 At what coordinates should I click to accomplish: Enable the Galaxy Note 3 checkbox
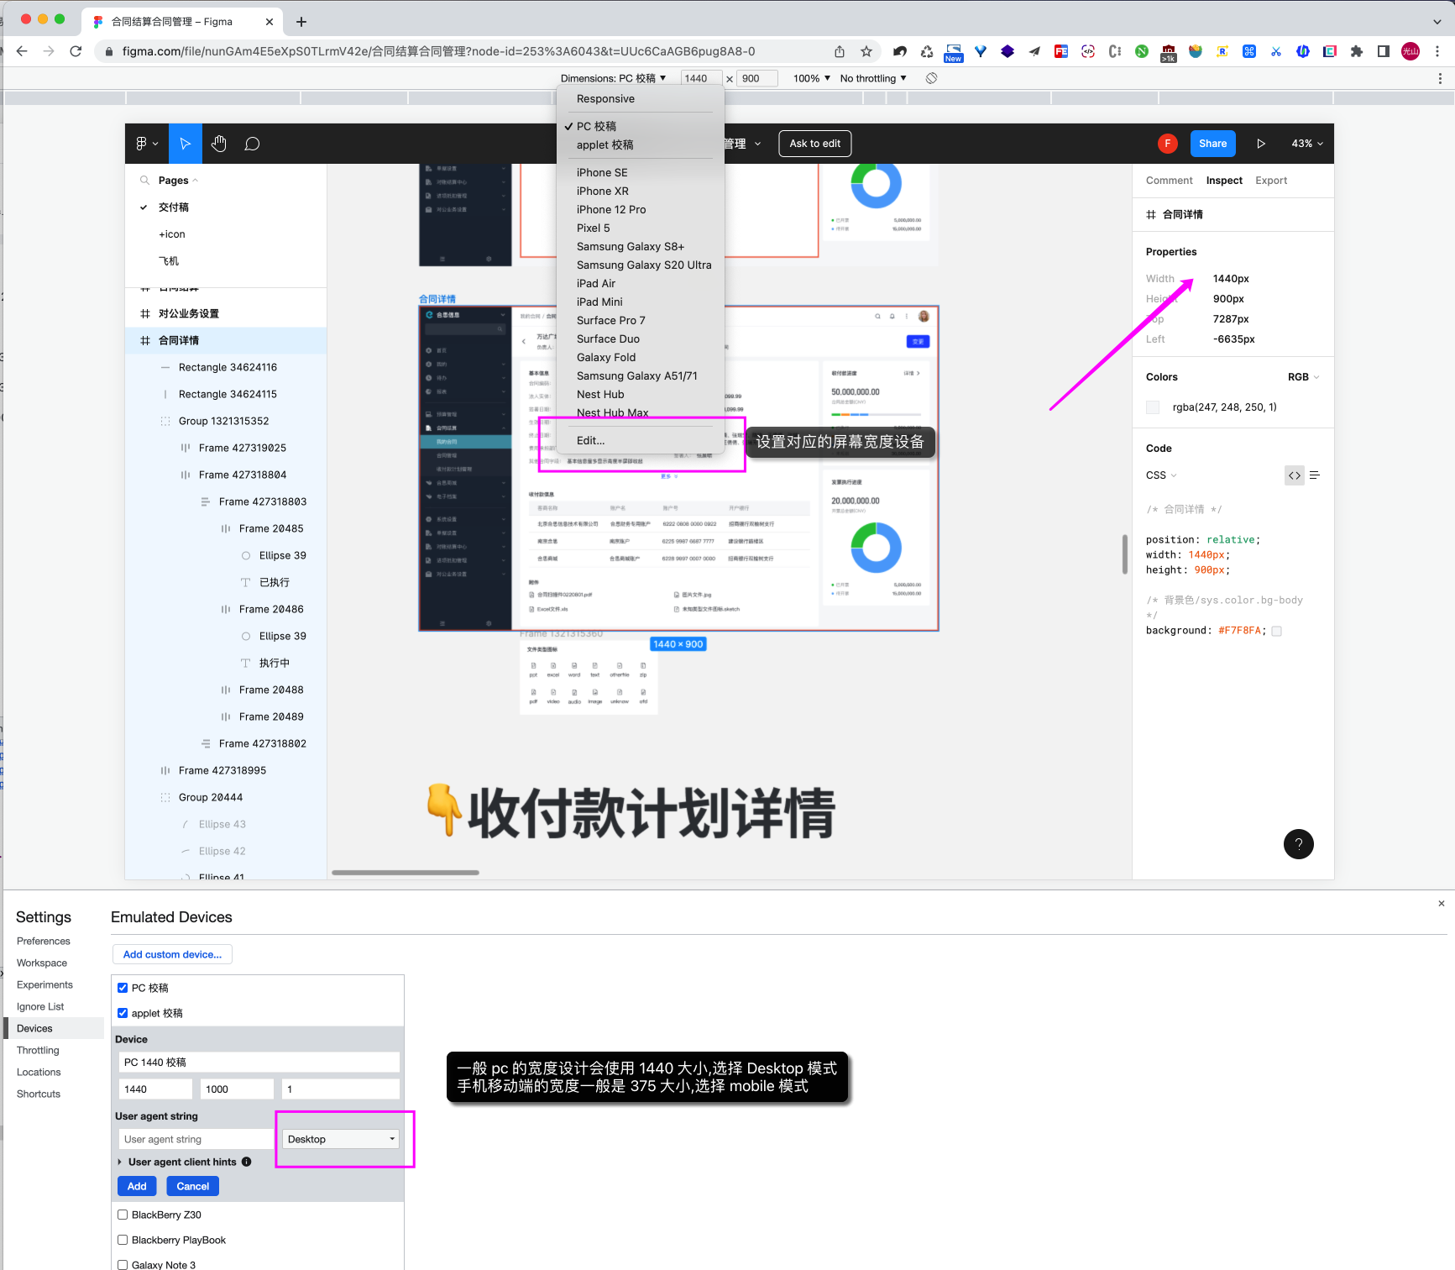(123, 1265)
